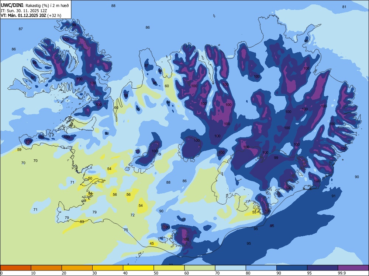
Task: Click the dark orange 0–10 legend swatch
Action: pyautogui.click(x=15, y=268)
